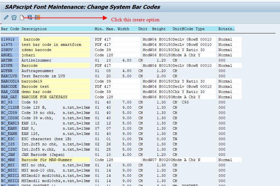Select the BC_MRN bar code ID
This screenshot has height=186, width=280.
click(10, 160)
